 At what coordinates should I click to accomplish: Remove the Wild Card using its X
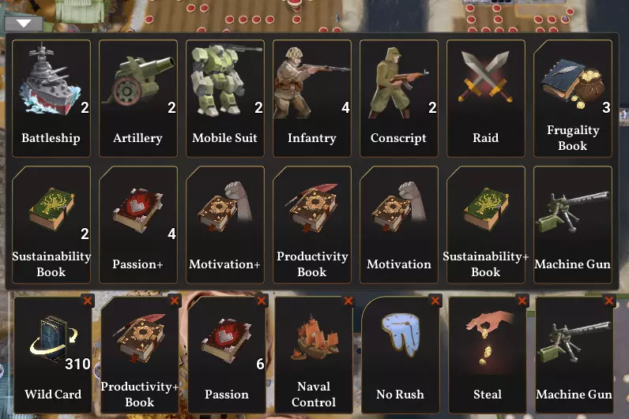[x=88, y=301]
